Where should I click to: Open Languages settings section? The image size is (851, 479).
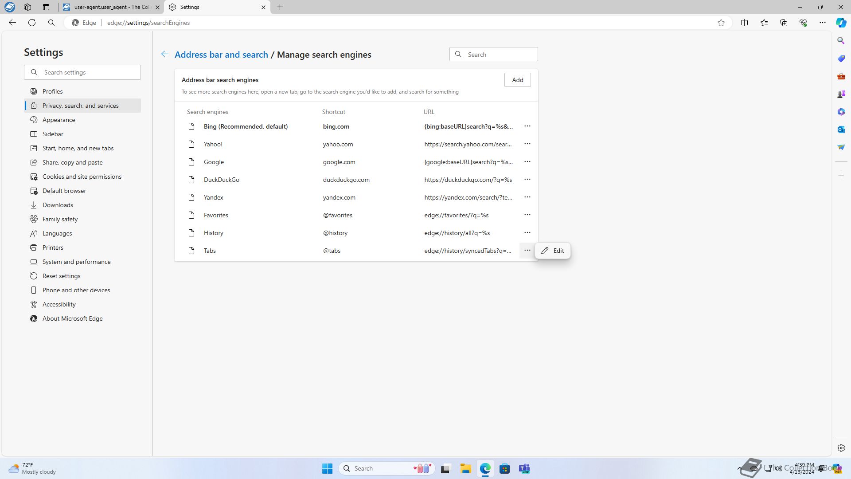point(82,233)
